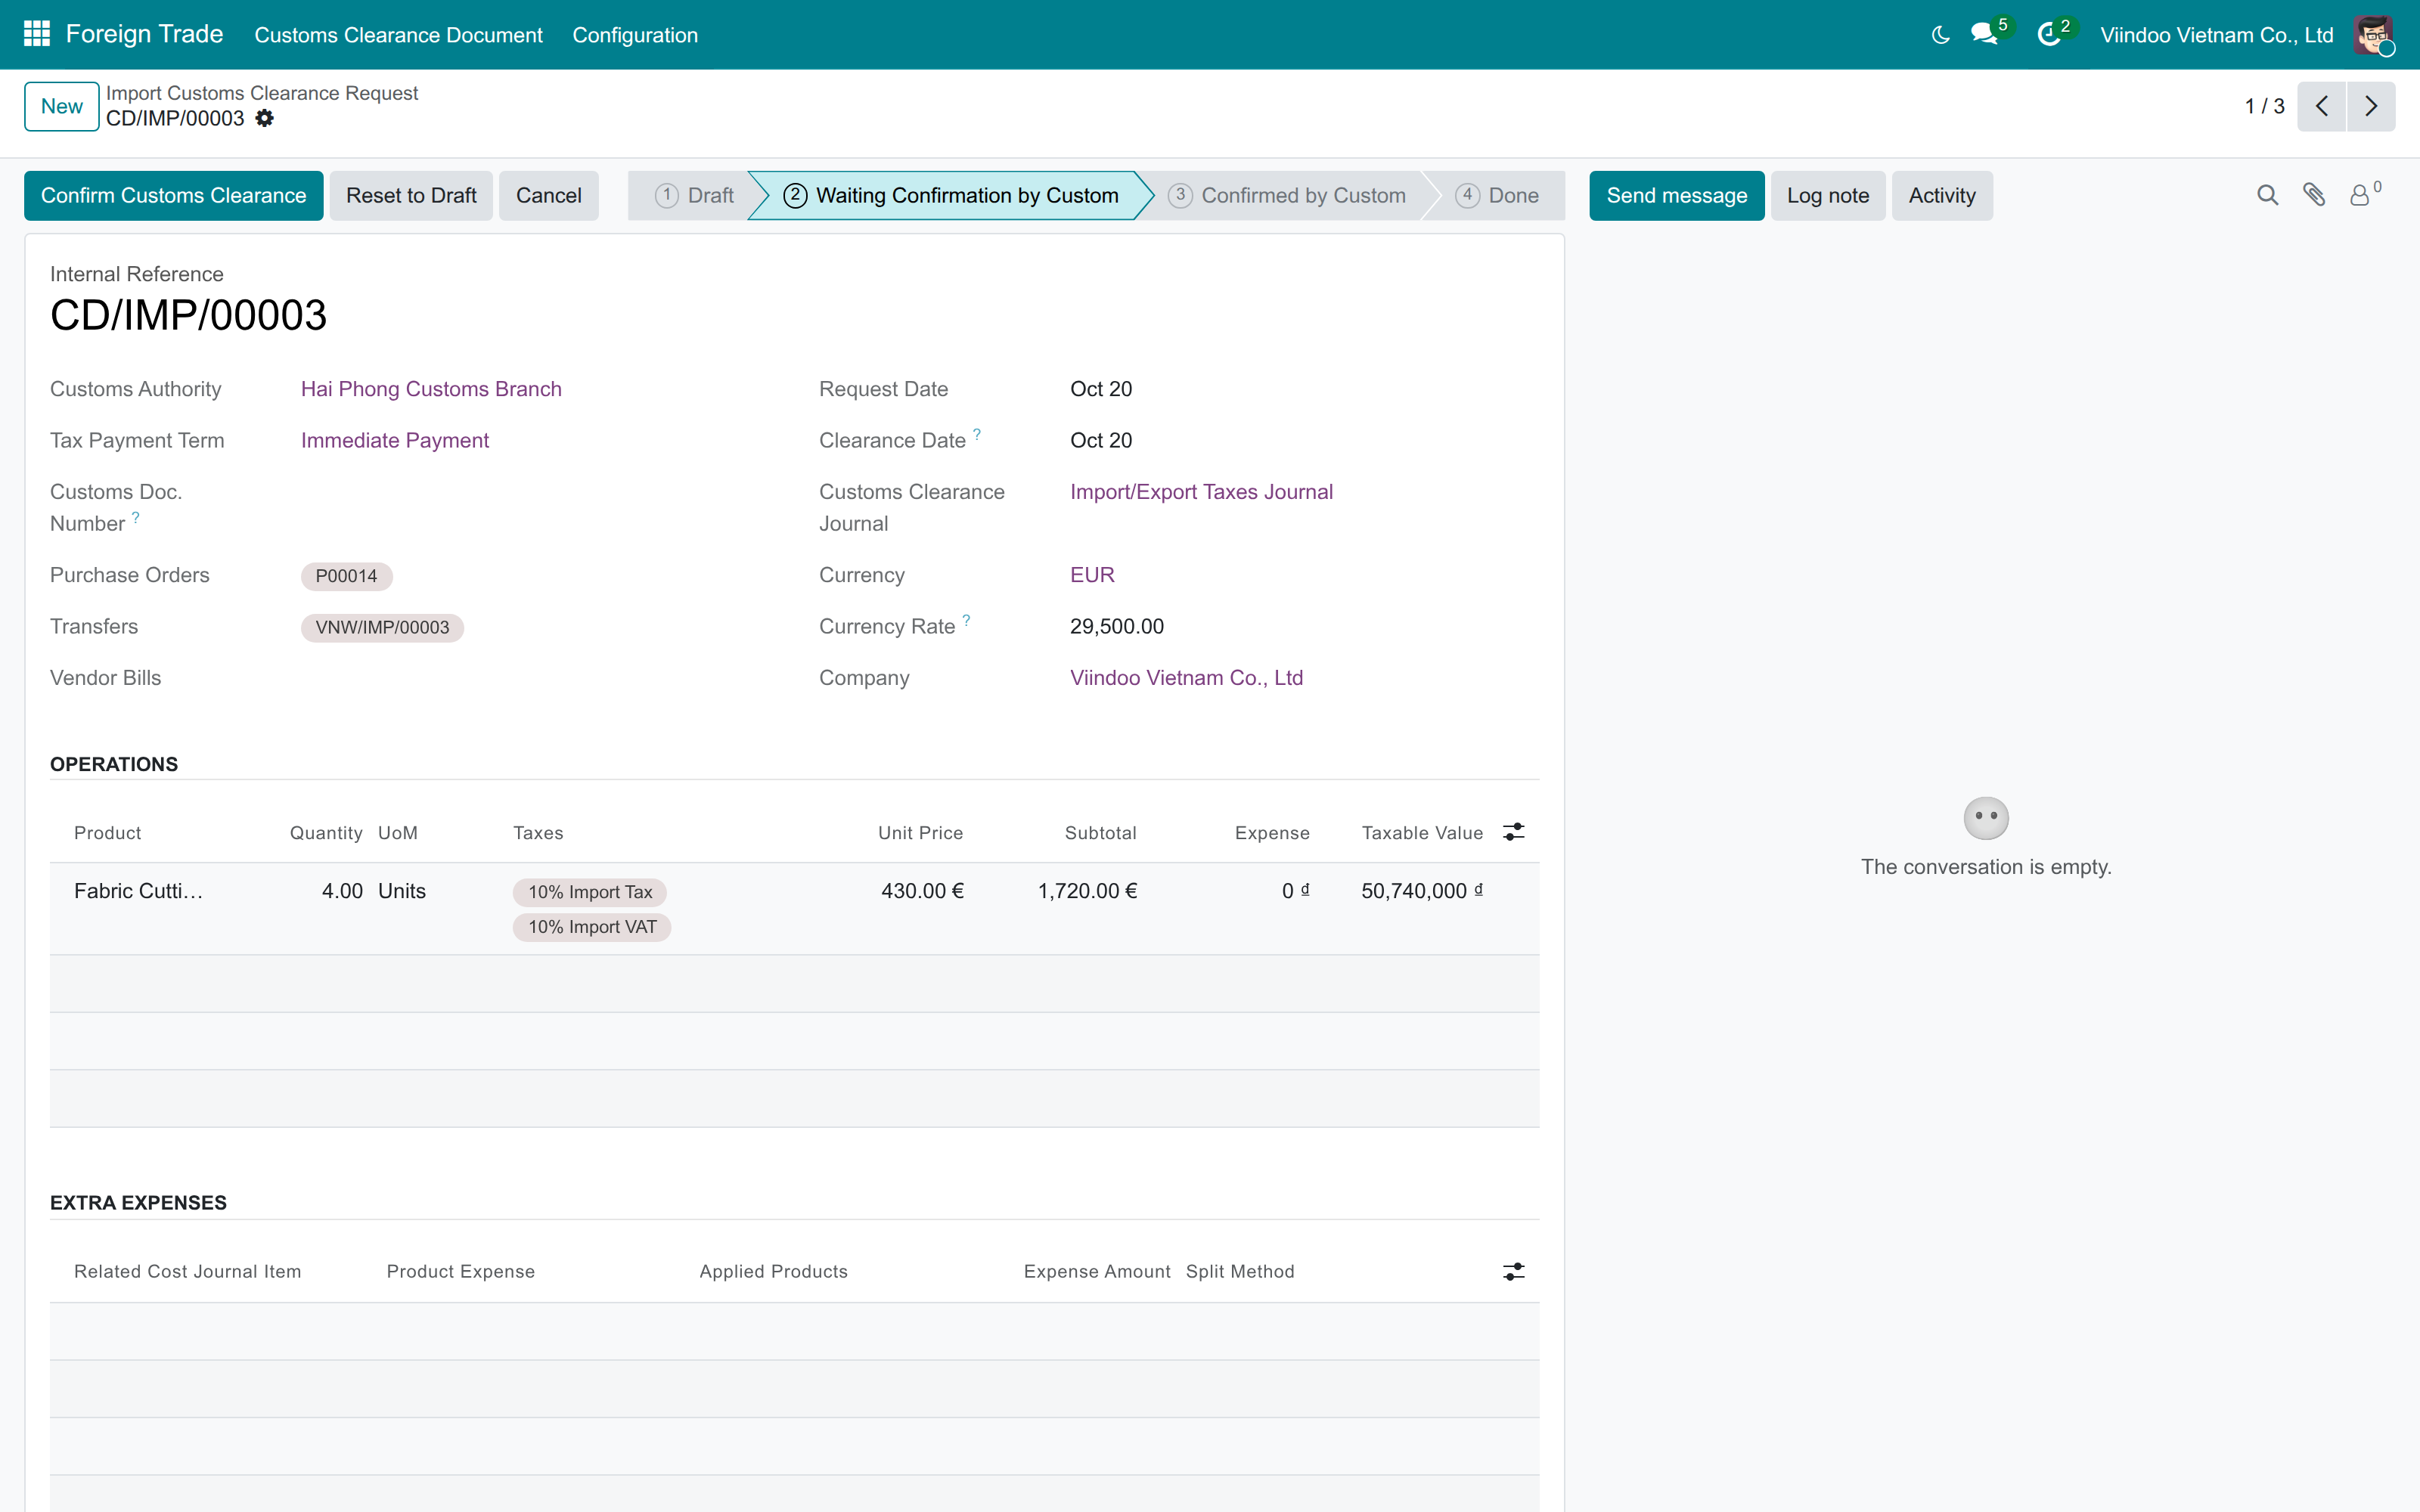Click Send message in chatter
Image resolution: width=2420 pixels, height=1512 pixels.
click(x=1676, y=195)
